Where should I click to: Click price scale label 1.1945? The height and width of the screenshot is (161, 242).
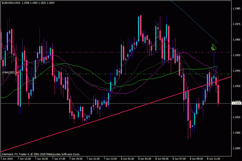coord(237,71)
